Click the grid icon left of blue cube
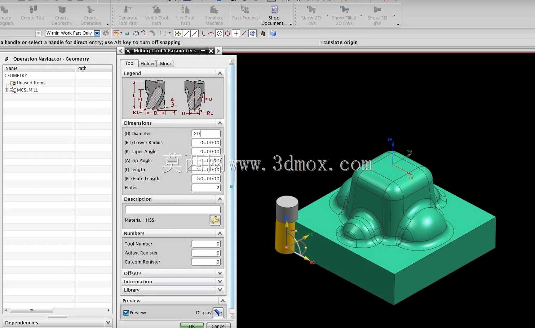The image size is (535, 328). [x=263, y=34]
